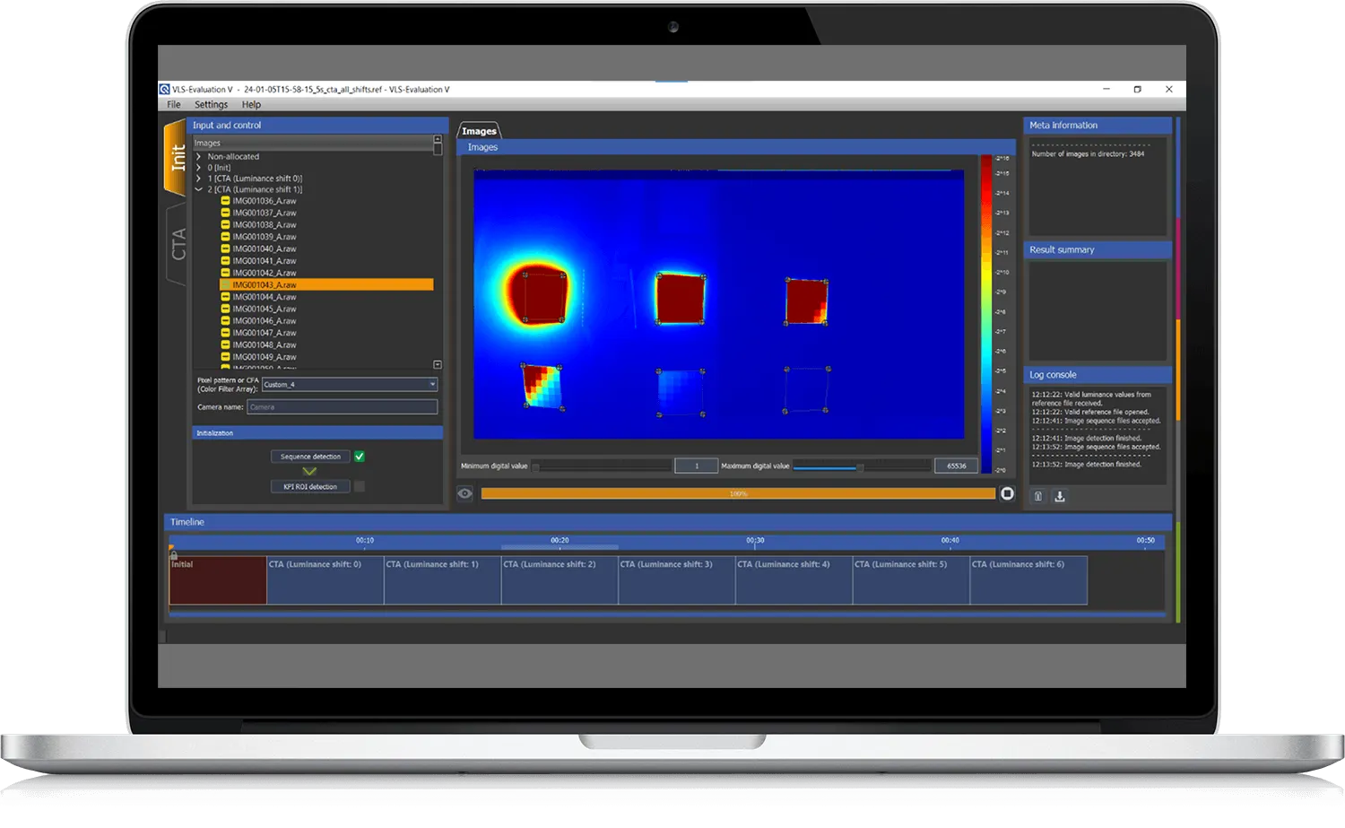The image size is (1345, 828).
Task: Switch to the Init side tab
Action: 176,158
